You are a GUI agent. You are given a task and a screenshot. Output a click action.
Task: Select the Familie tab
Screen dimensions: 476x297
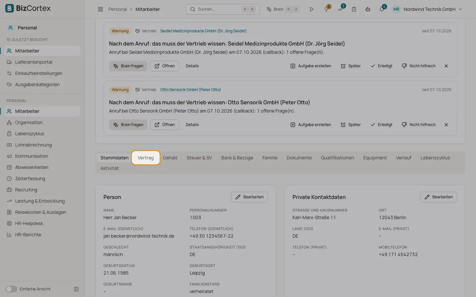(x=270, y=158)
